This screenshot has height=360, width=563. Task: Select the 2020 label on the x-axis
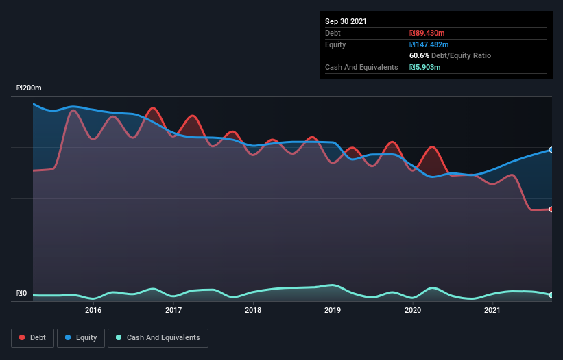pos(413,310)
